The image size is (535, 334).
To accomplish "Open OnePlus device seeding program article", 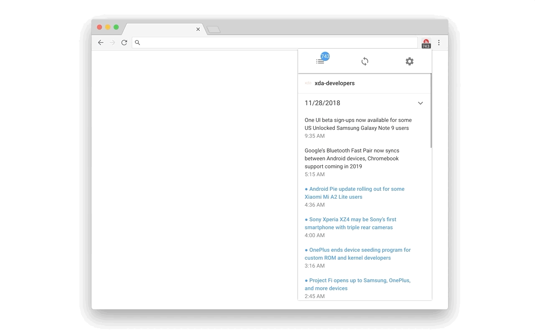I will tap(357, 254).
